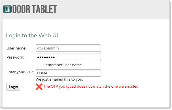Click the OTP mismatch error message
Screen dimensions: 172x110
[x=91, y=87]
